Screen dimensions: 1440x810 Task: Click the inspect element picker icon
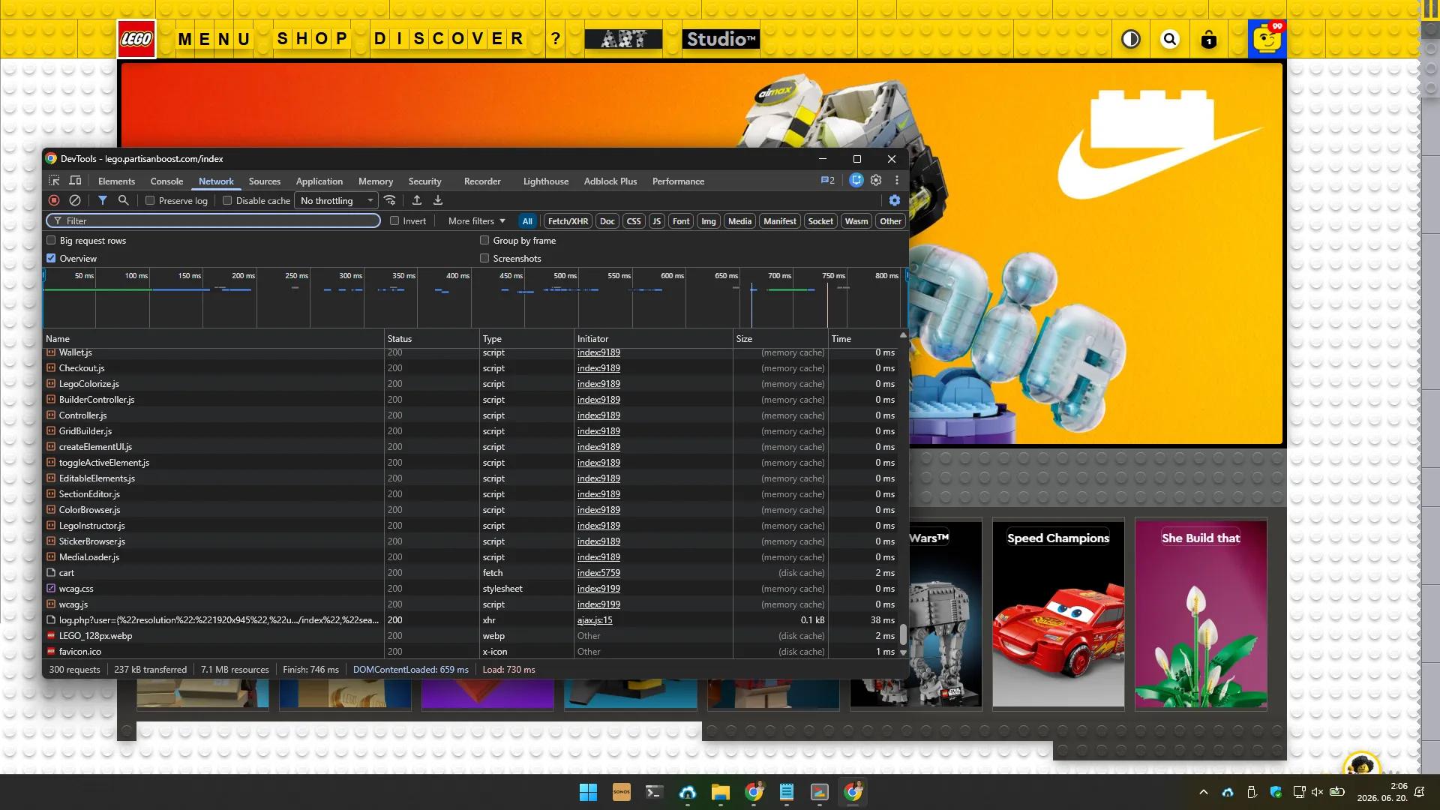coord(54,181)
